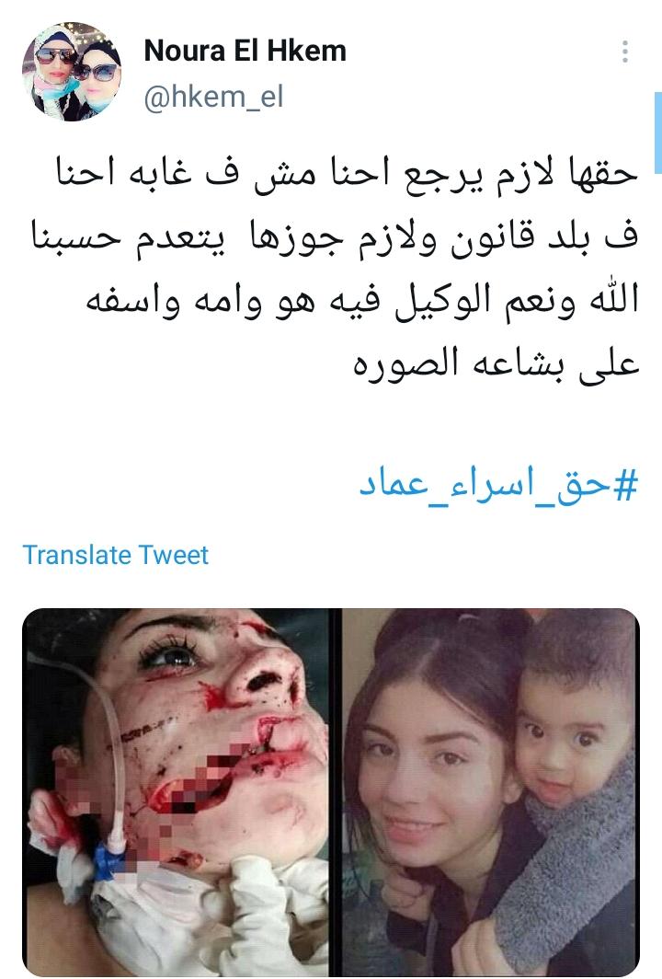Click the third line starting الله ونعم الوكيل

362,301
